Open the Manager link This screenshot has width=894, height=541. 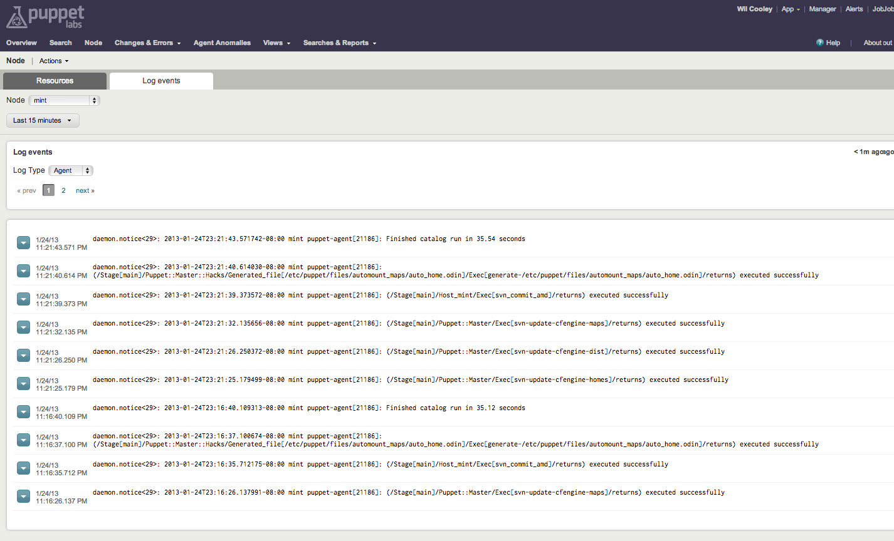[x=823, y=9]
